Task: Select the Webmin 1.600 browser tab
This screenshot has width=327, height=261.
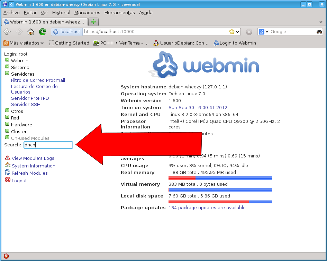Action: tap(45, 22)
